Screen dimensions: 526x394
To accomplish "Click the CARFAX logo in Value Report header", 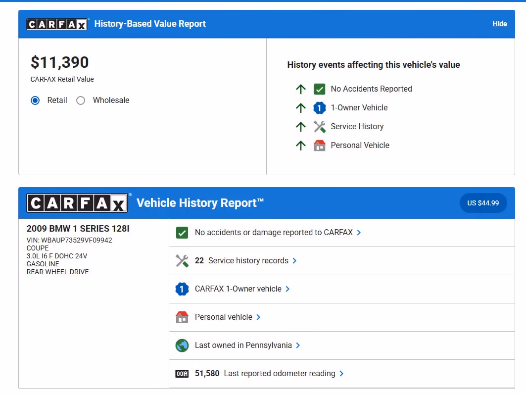I will pyautogui.click(x=57, y=24).
